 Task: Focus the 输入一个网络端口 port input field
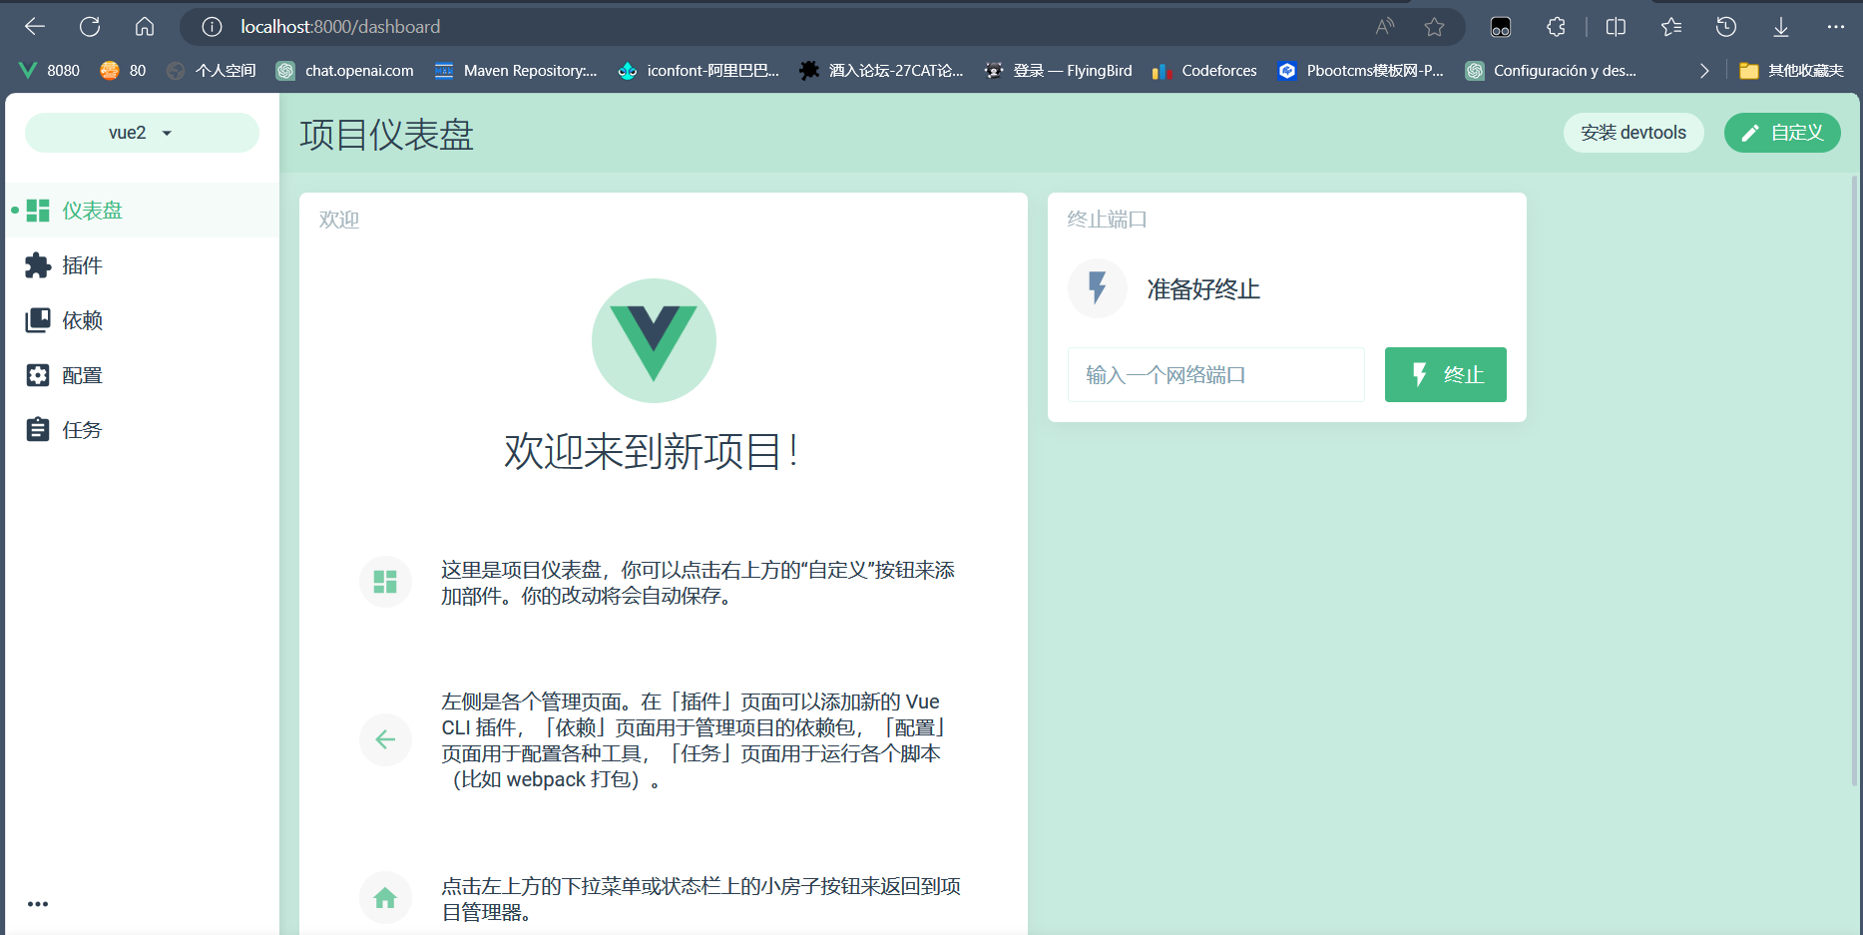coord(1215,375)
